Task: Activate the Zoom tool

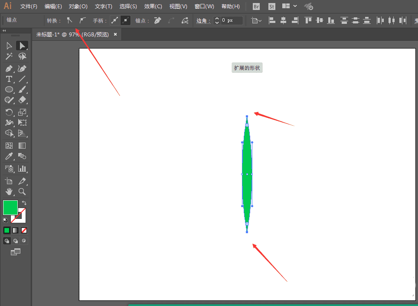Action: coord(22,192)
